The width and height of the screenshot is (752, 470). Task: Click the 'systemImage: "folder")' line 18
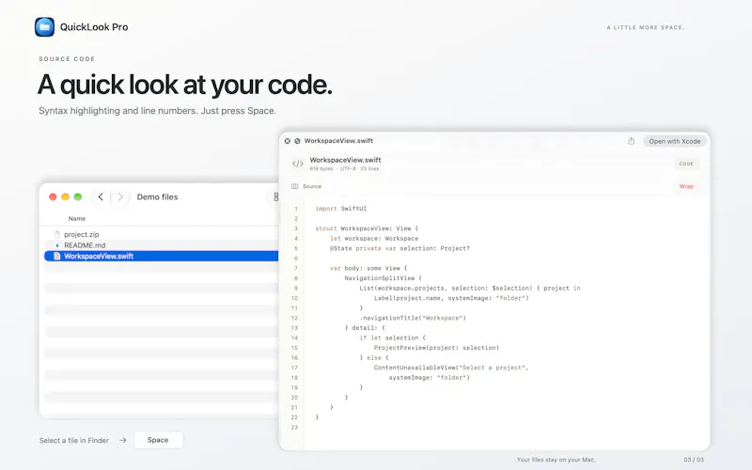430,378
